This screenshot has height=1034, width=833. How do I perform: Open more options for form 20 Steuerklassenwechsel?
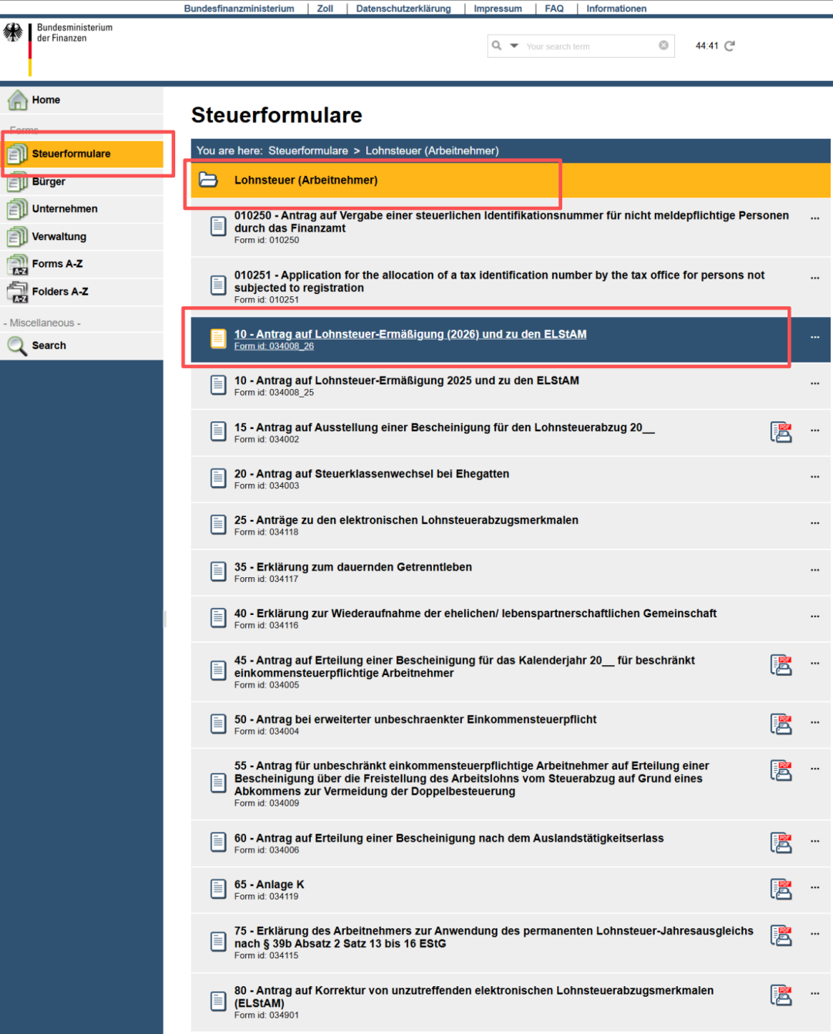(814, 477)
